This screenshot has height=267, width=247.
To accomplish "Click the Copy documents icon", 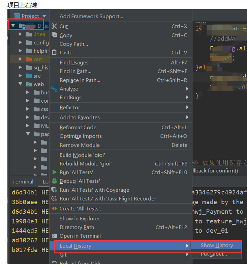I will coord(54,35).
